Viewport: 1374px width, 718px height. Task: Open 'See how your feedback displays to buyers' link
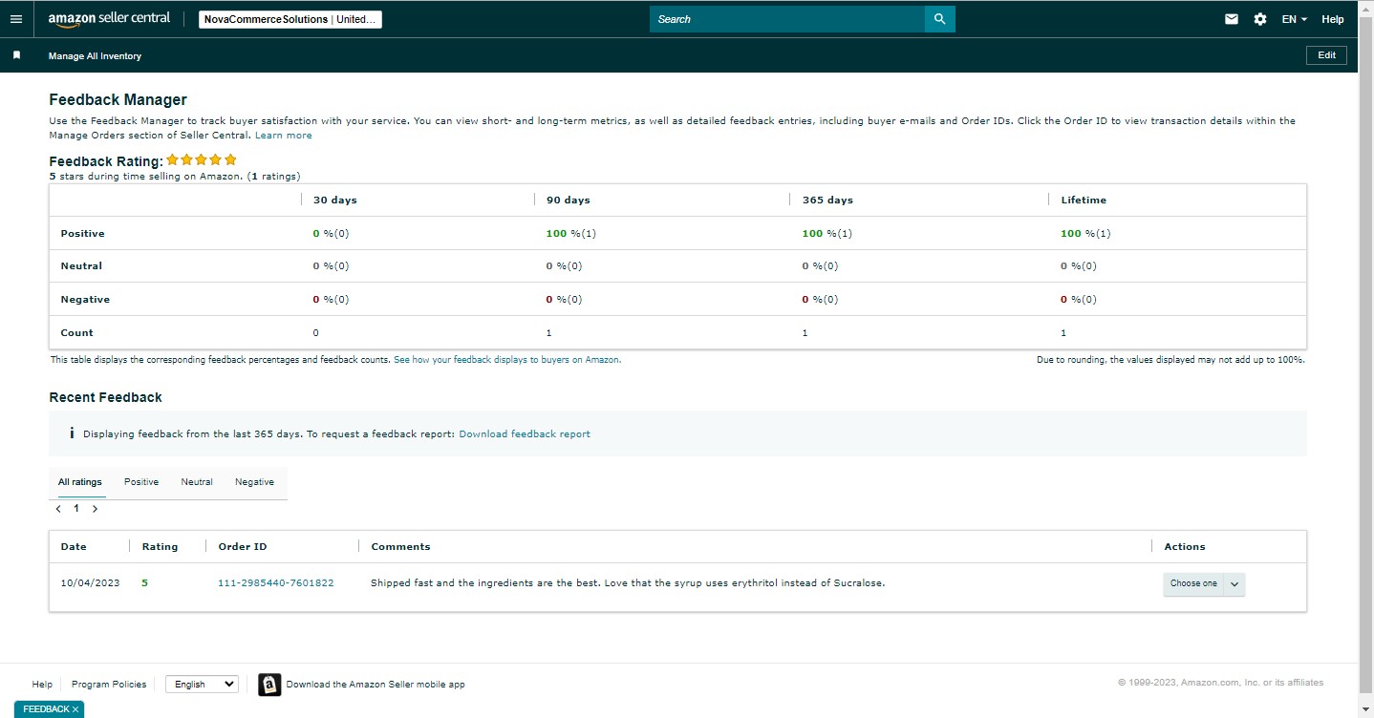507,360
